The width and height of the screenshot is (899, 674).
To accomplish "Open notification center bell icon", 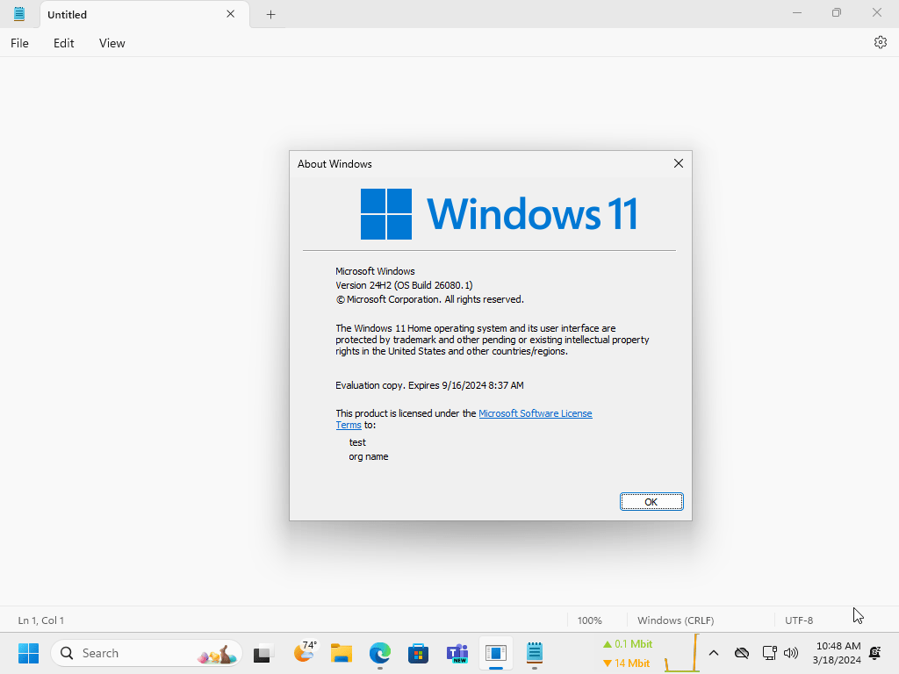I will tap(875, 653).
